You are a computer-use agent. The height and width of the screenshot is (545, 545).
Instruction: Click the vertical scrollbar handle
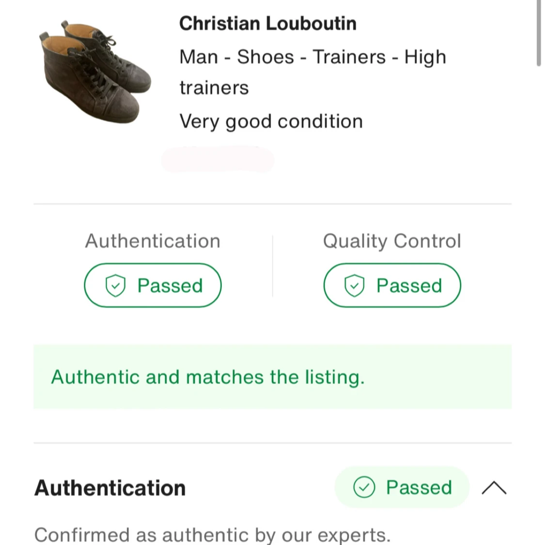[538, 33]
